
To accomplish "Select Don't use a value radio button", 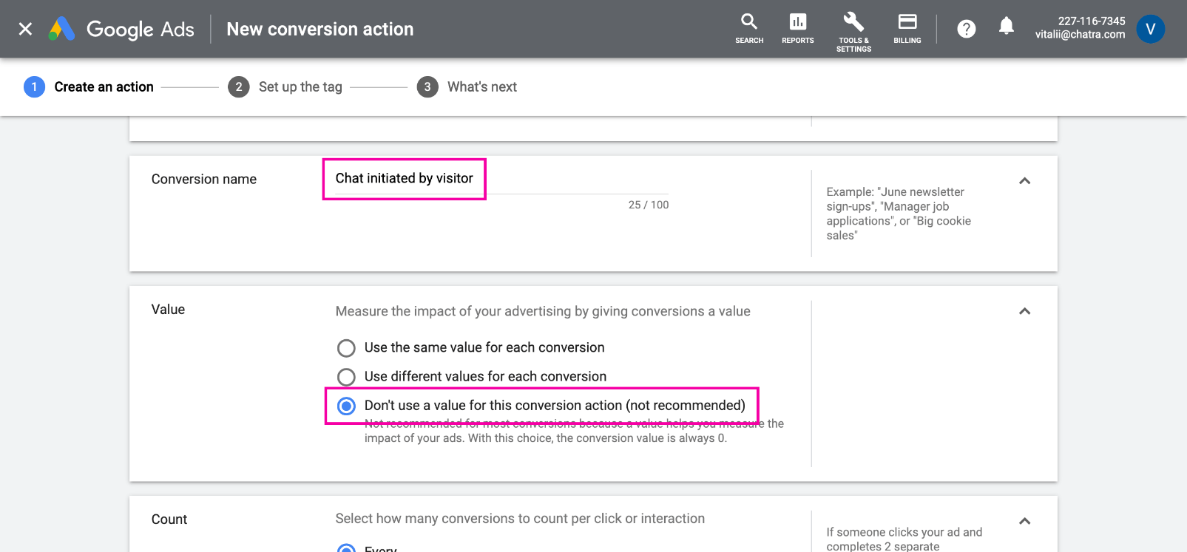I will pyautogui.click(x=346, y=406).
